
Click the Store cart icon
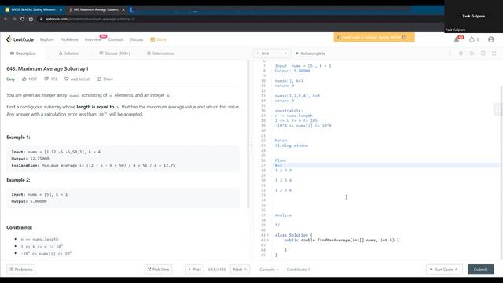[152, 39]
